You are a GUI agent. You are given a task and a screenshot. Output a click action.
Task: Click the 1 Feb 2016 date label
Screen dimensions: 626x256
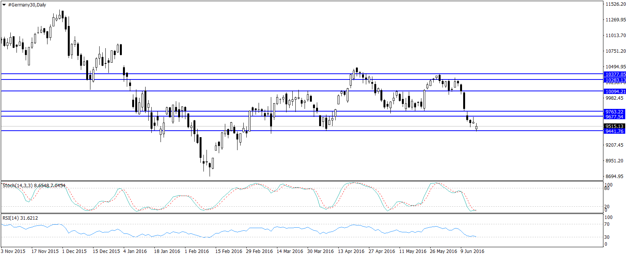(197, 251)
